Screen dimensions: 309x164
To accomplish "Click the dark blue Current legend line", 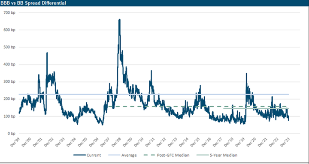I will (80, 155).
